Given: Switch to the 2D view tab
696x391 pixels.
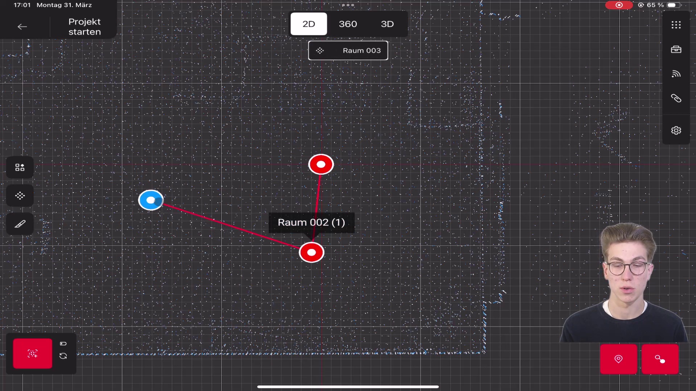Looking at the screenshot, I should [309, 24].
